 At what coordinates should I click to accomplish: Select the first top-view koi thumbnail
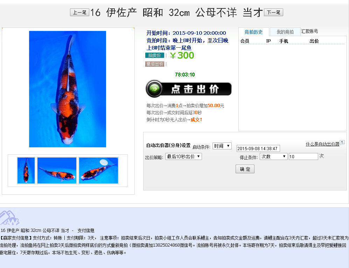tap(26, 170)
